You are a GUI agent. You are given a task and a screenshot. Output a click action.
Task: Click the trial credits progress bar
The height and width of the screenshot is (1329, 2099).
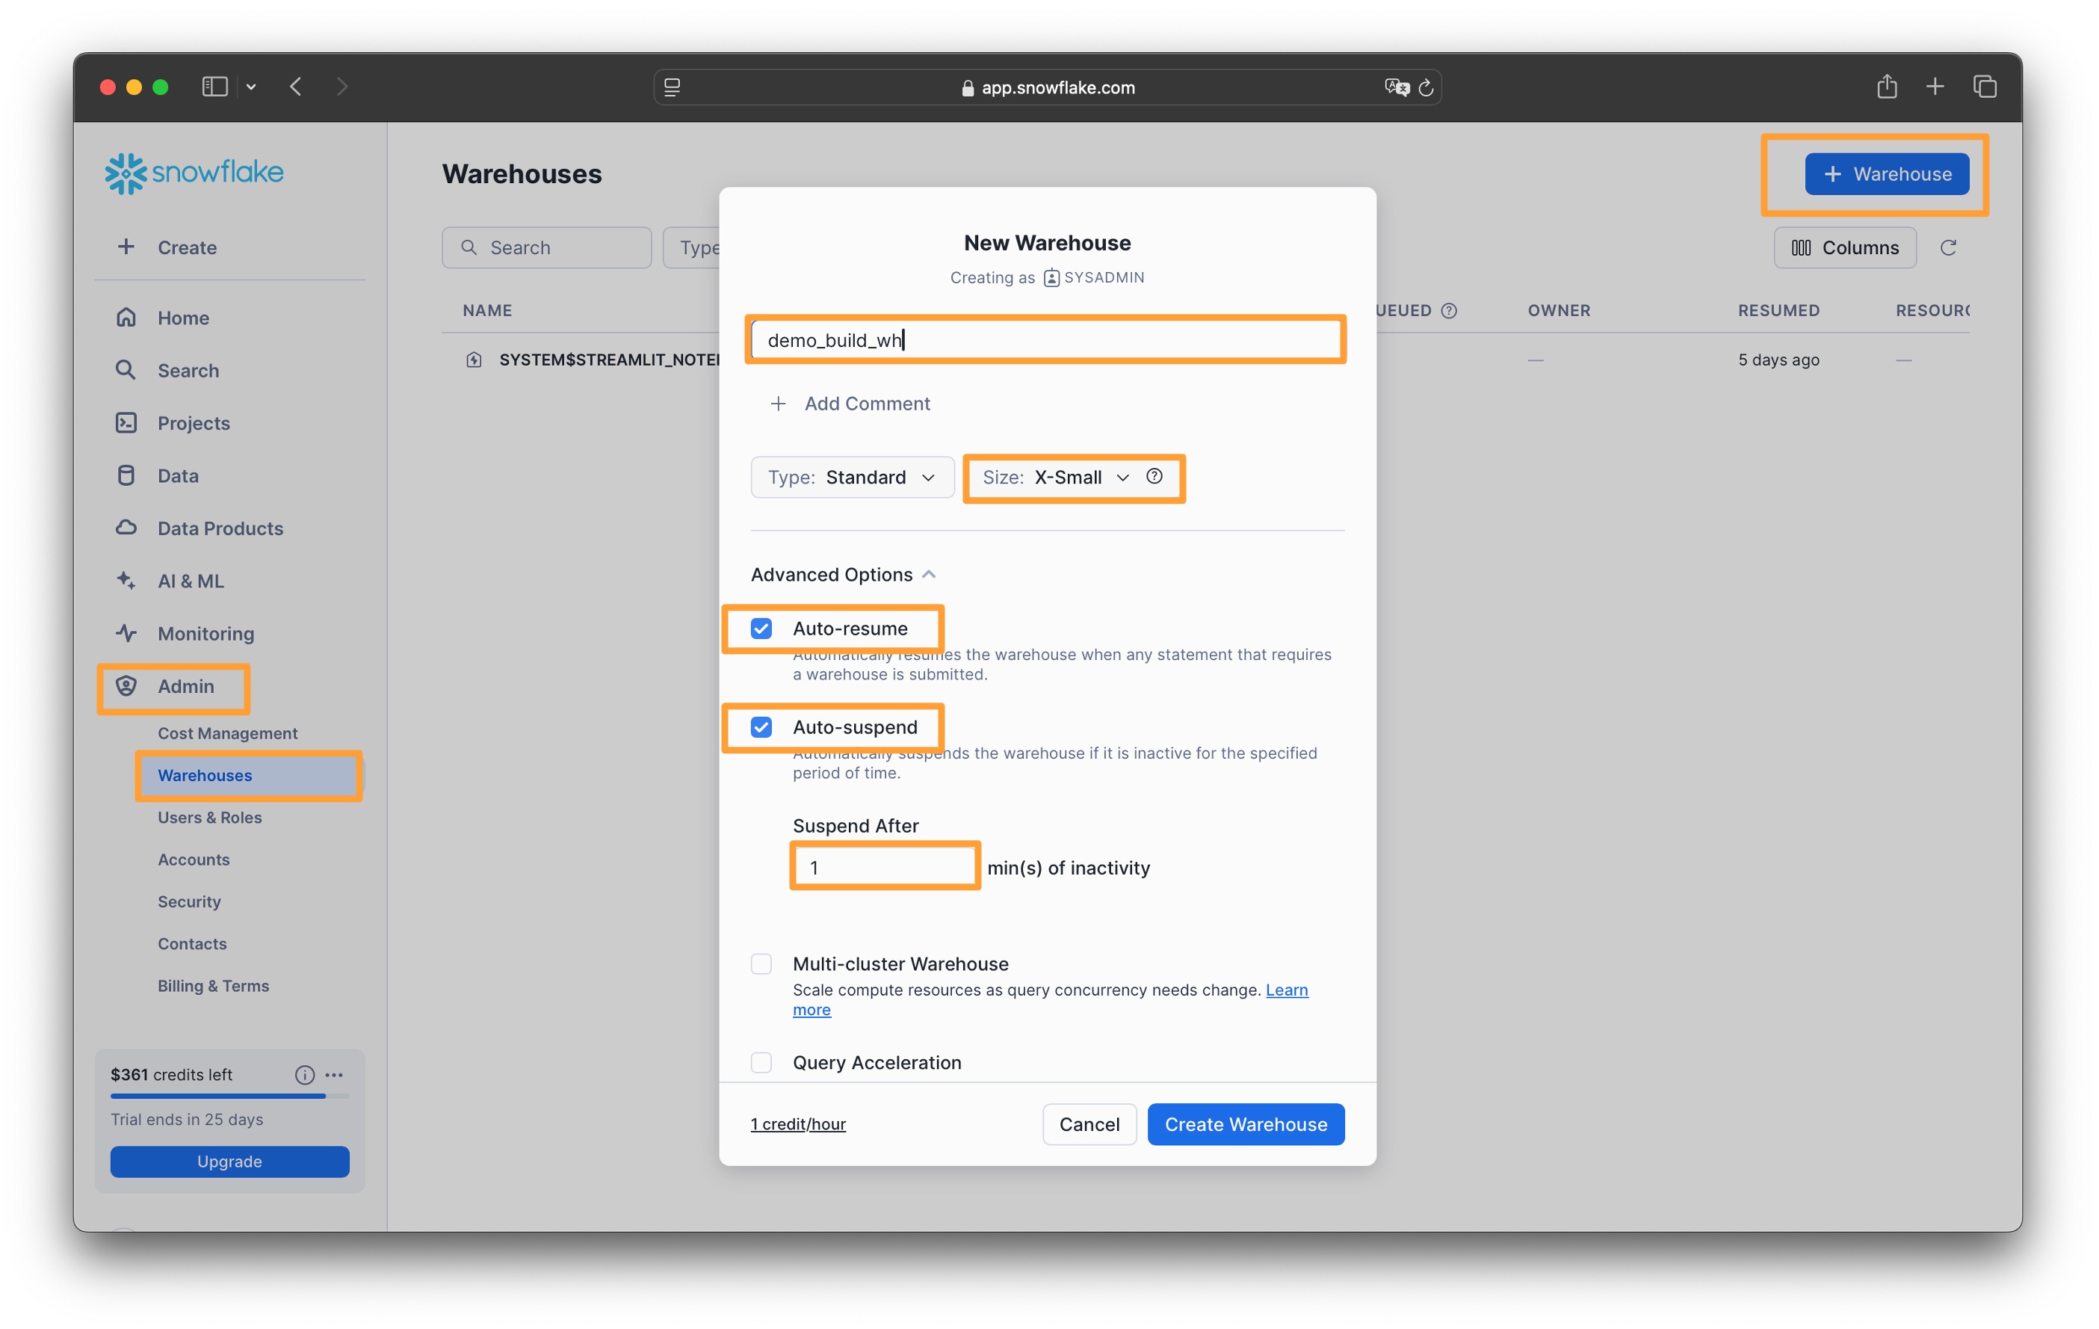coord(229,1096)
